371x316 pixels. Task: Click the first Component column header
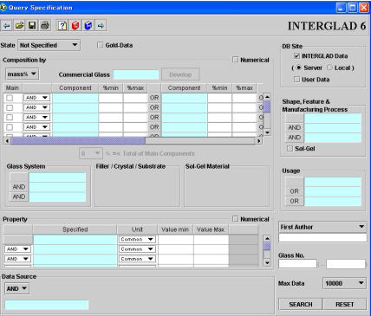[x=75, y=88]
